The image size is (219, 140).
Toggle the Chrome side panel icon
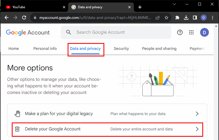point(195,18)
